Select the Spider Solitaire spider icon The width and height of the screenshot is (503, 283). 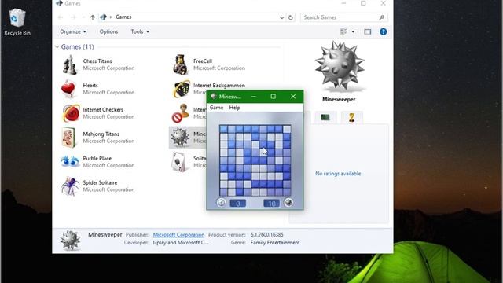(x=70, y=186)
